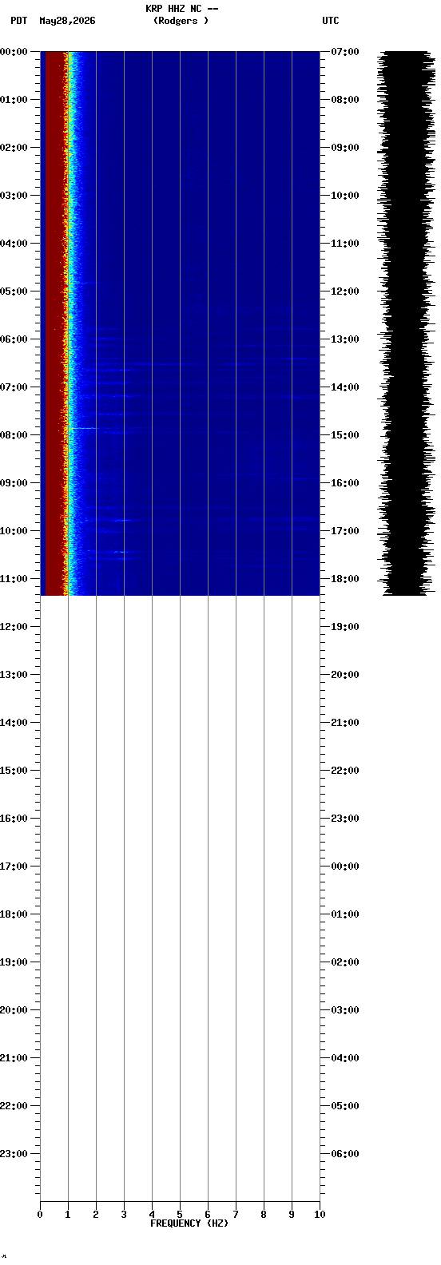Image resolution: width=441 pixels, height=1265 pixels.
Task: Click the '09:00' PDT time label
Action: click(14, 483)
